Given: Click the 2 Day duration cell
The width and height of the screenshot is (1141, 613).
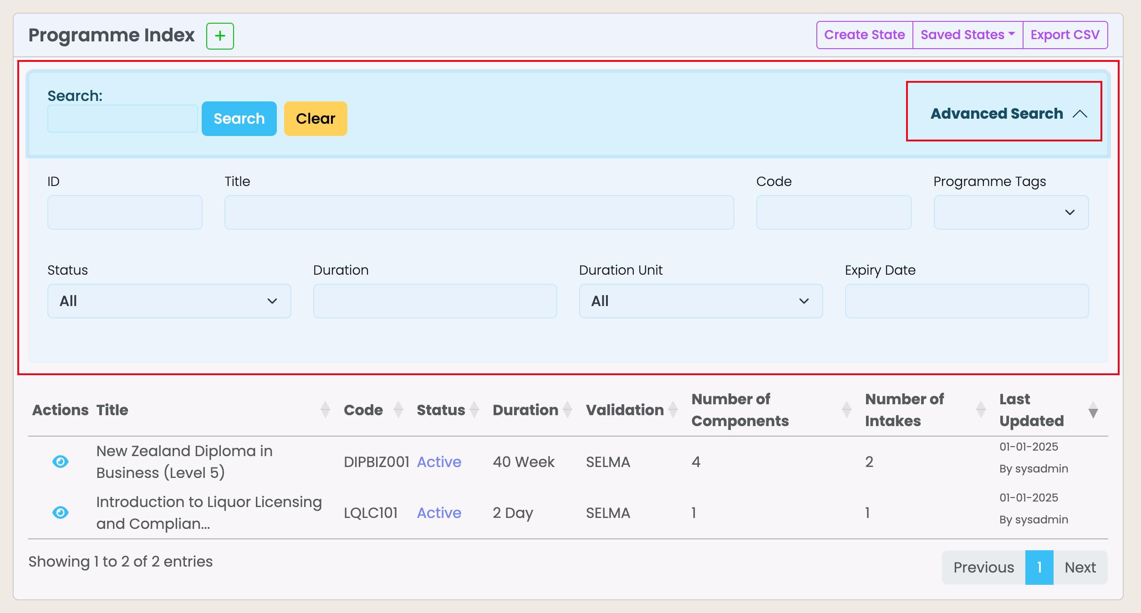Looking at the screenshot, I should click(x=513, y=513).
